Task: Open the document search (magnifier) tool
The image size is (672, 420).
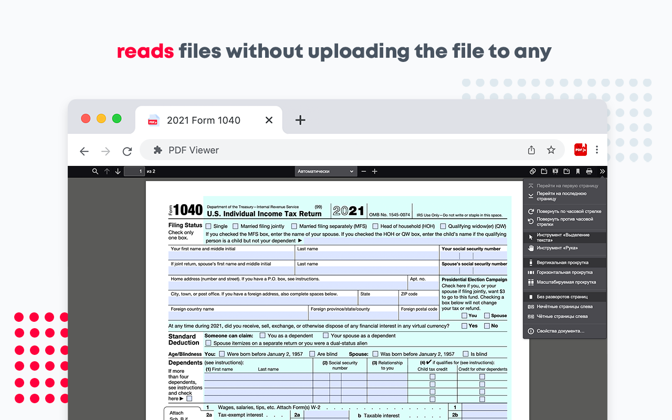Action: [x=94, y=171]
